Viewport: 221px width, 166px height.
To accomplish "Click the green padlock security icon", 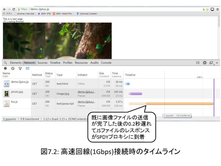I will click(19, 9).
